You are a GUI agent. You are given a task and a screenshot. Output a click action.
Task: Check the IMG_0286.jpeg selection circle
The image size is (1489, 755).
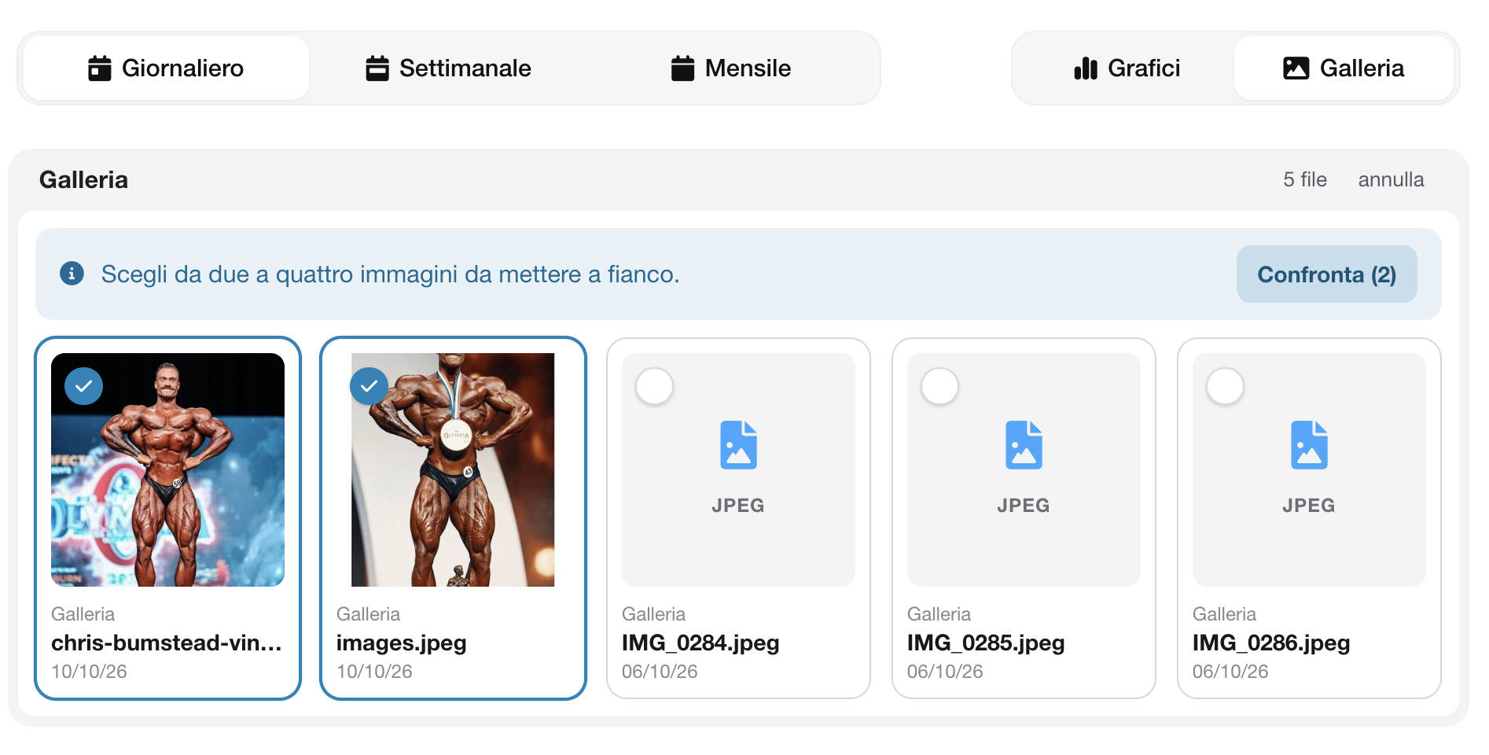click(1225, 386)
